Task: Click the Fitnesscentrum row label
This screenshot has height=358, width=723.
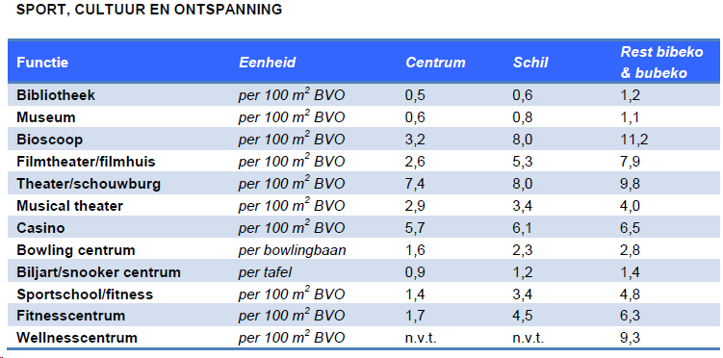Action: click(70, 316)
